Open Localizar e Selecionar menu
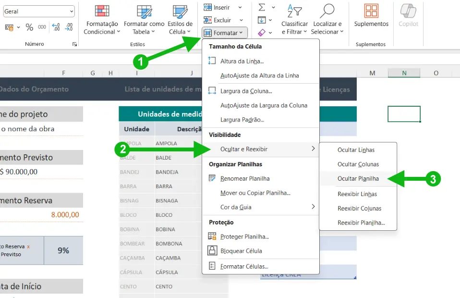 tap(327, 20)
